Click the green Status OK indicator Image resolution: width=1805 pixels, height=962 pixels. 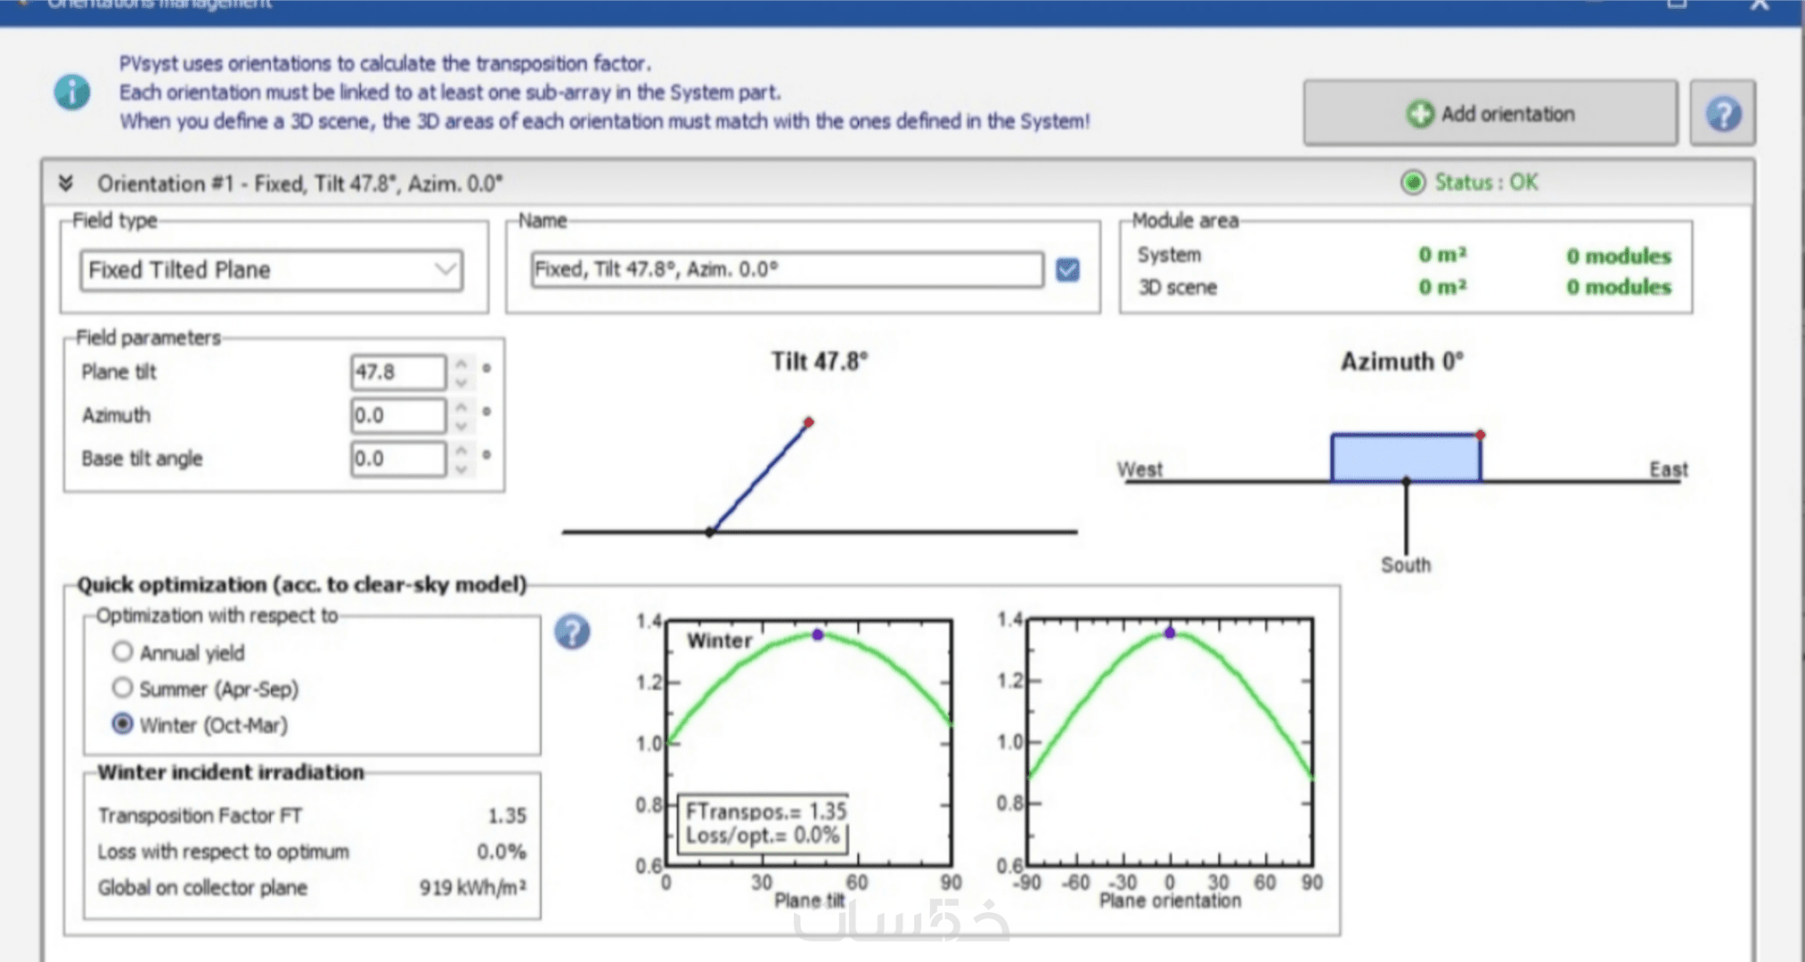[1413, 183]
